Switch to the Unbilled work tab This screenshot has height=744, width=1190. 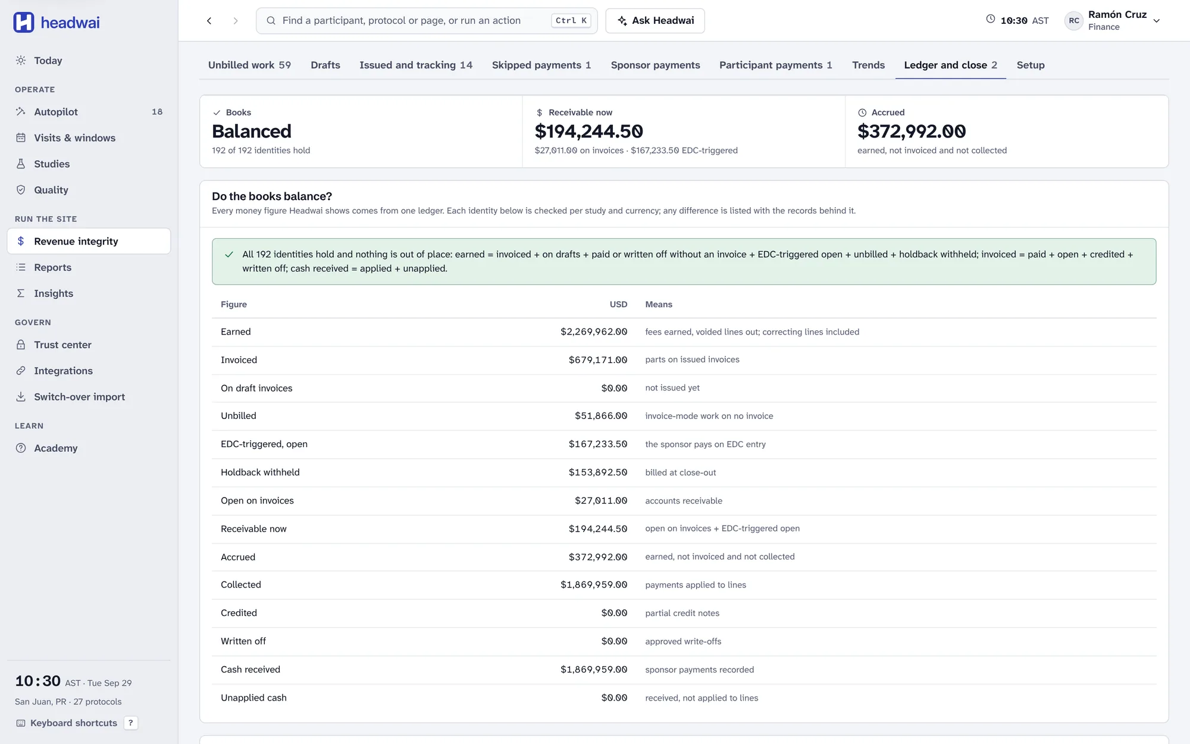coord(249,65)
